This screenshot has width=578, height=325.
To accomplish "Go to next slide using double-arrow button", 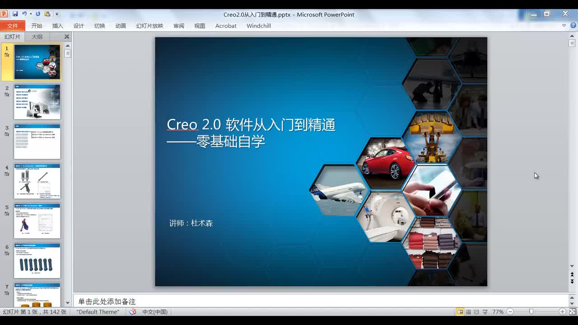I will [x=572, y=282].
